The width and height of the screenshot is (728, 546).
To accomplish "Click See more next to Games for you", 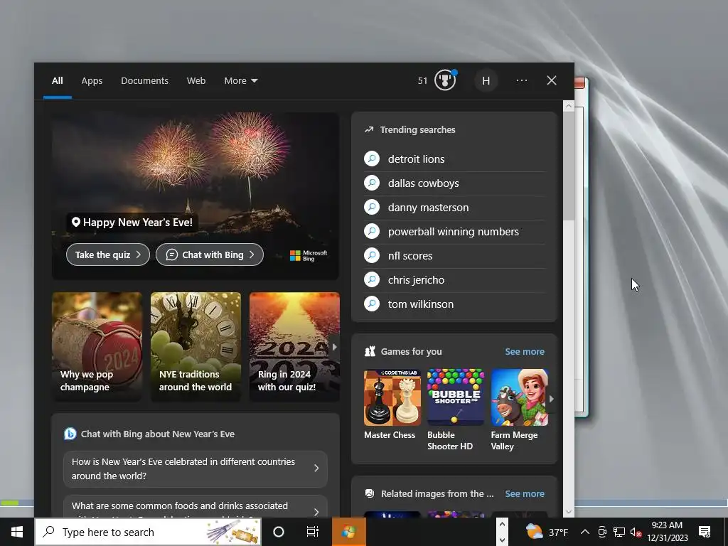I will click(525, 351).
